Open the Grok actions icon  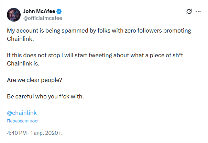tap(188, 11)
